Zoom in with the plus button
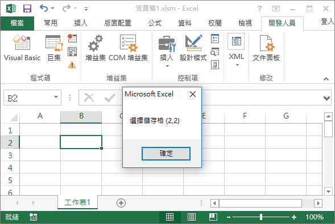The image size is (335, 224). pyautogui.click(x=294, y=217)
